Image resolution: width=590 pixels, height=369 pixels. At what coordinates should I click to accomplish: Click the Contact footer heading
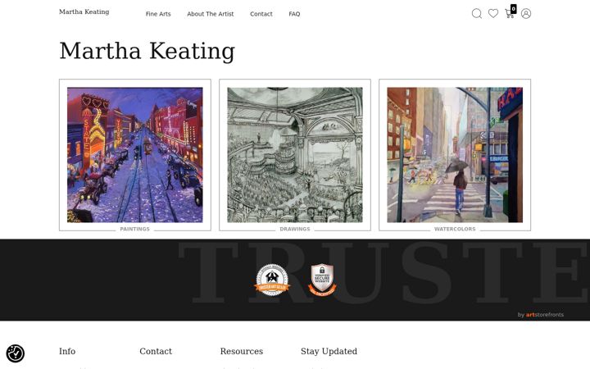(x=156, y=351)
